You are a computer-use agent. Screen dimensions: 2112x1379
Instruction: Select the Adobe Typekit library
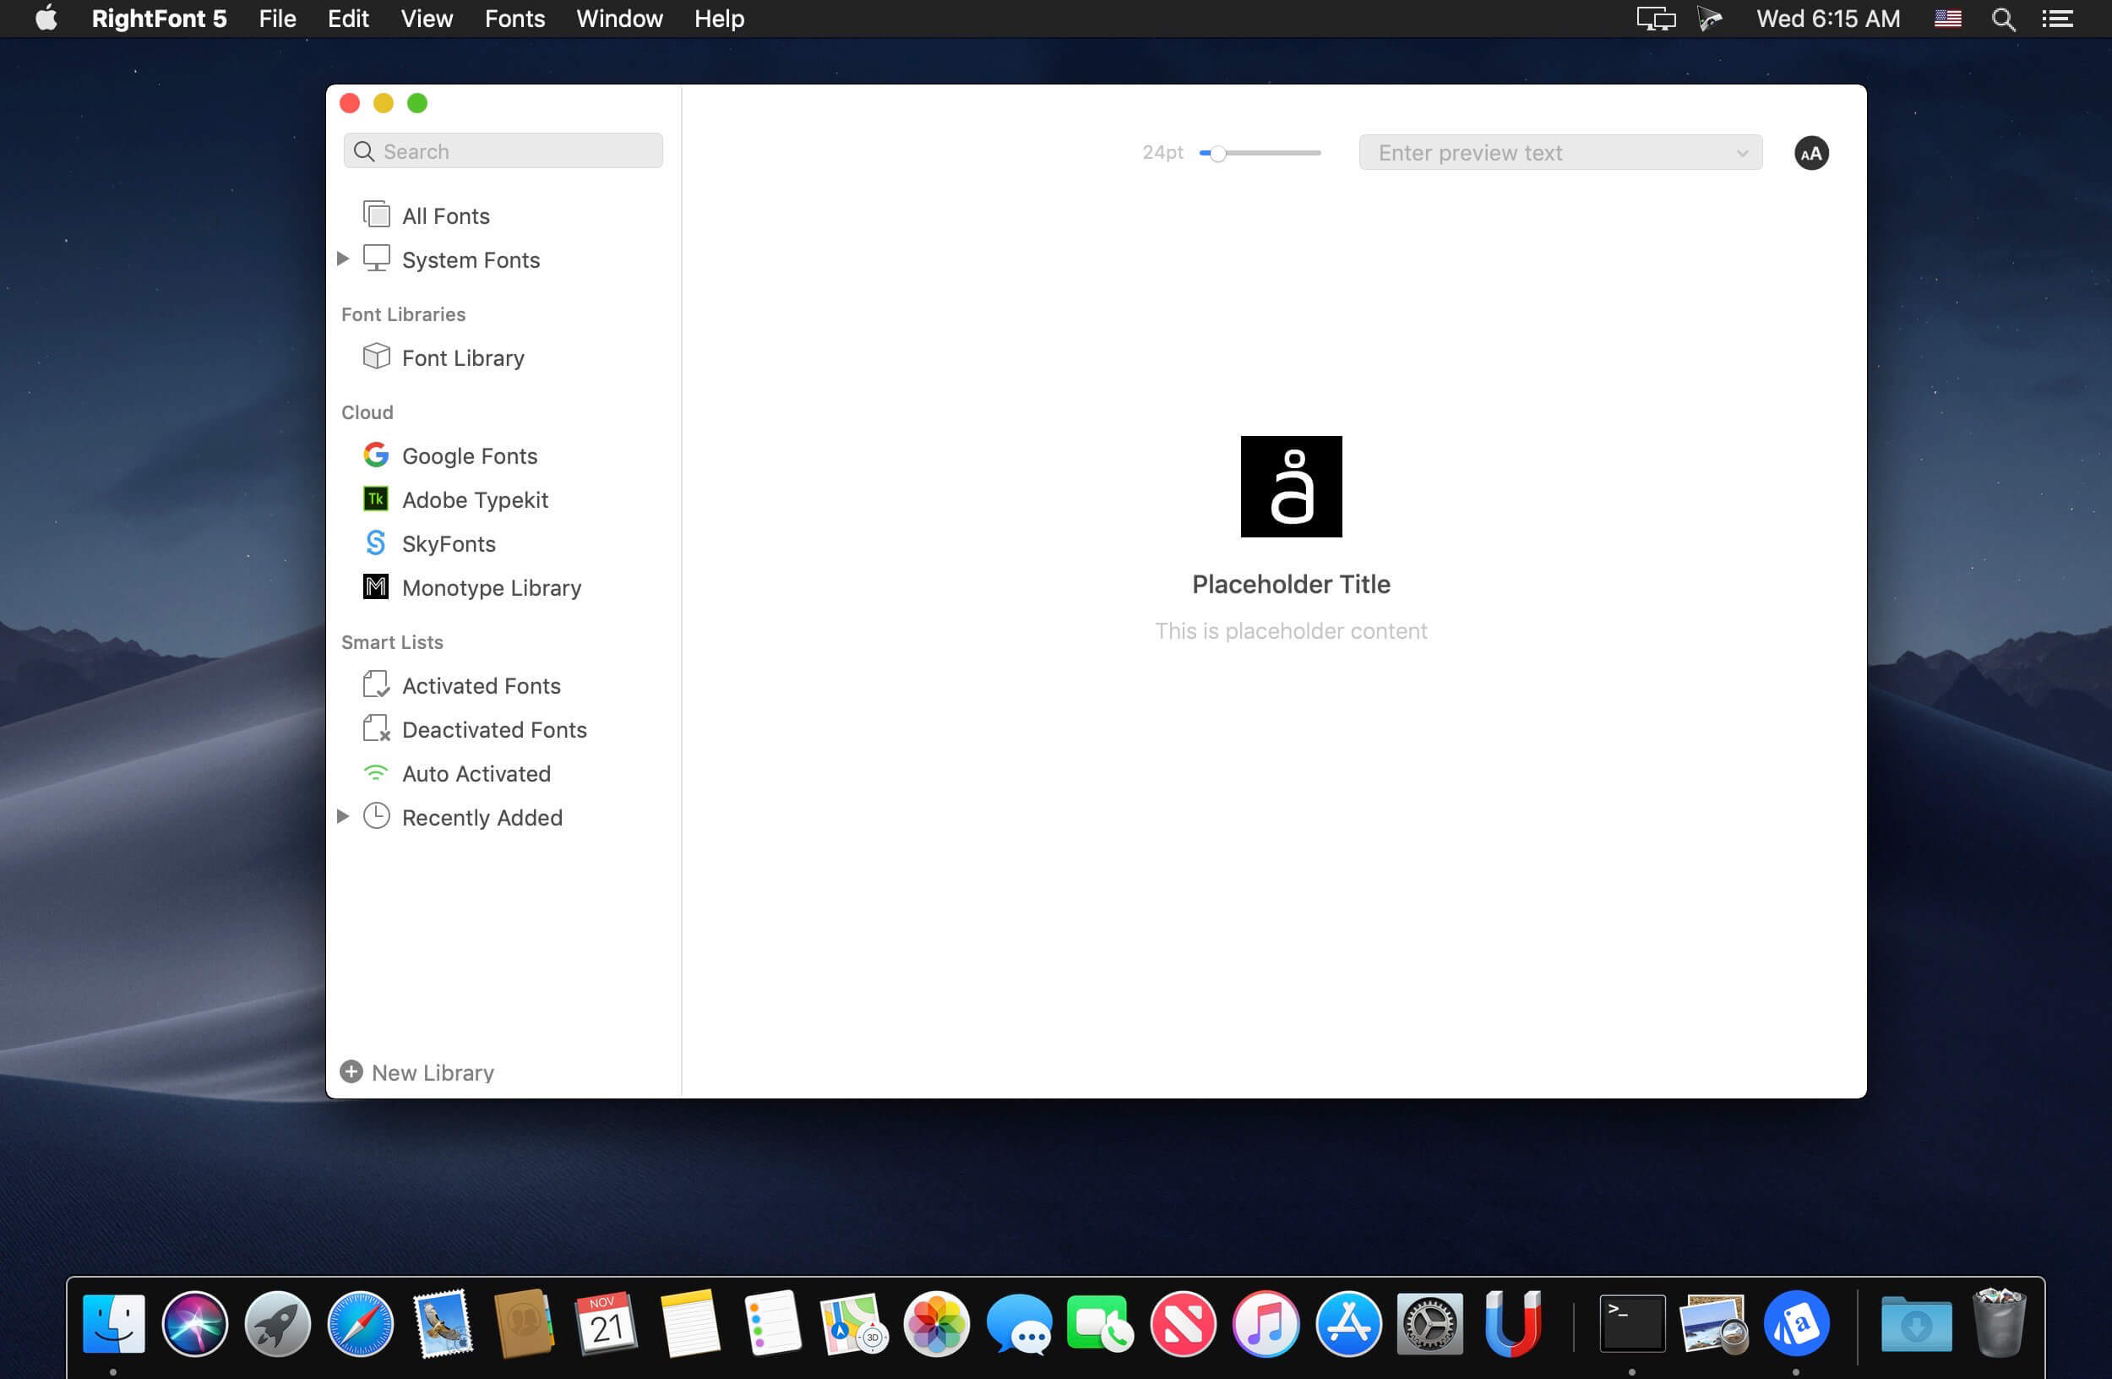pos(475,499)
